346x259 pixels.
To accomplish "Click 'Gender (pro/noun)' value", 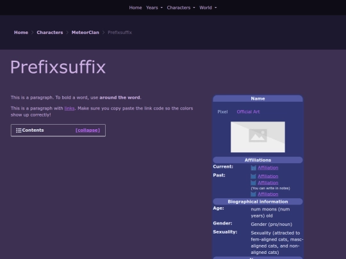I will point(272,224).
